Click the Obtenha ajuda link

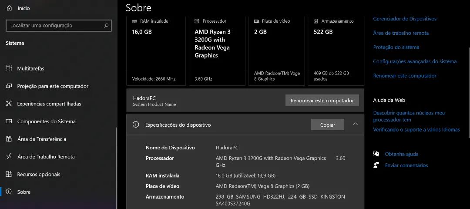click(x=402, y=154)
